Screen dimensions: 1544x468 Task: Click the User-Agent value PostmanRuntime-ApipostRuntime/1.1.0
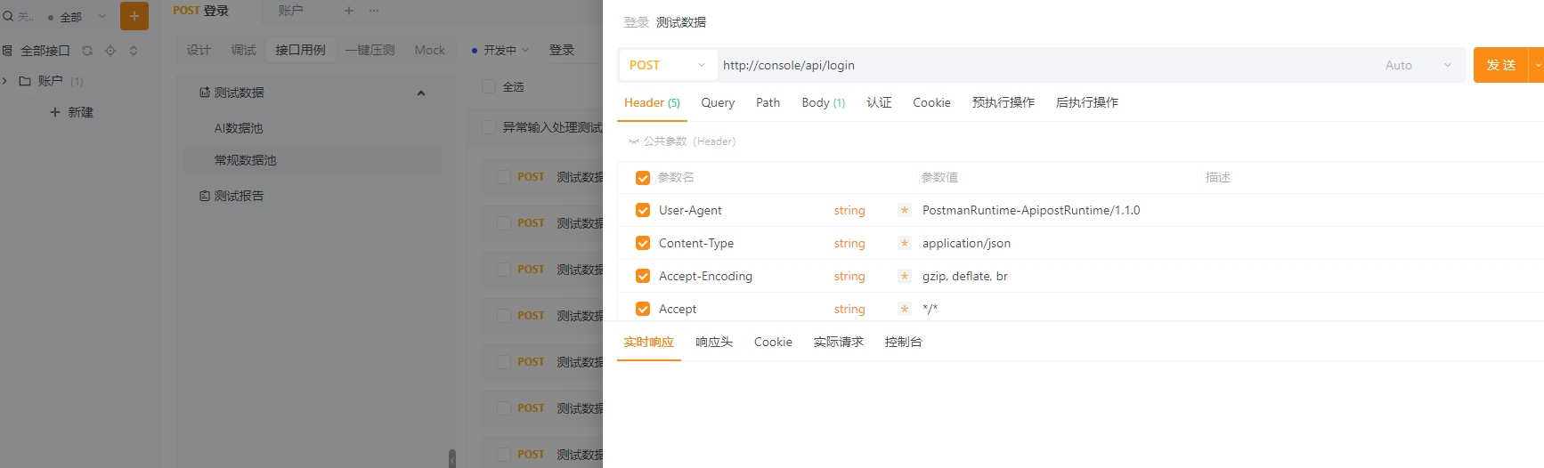pos(1031,210)
